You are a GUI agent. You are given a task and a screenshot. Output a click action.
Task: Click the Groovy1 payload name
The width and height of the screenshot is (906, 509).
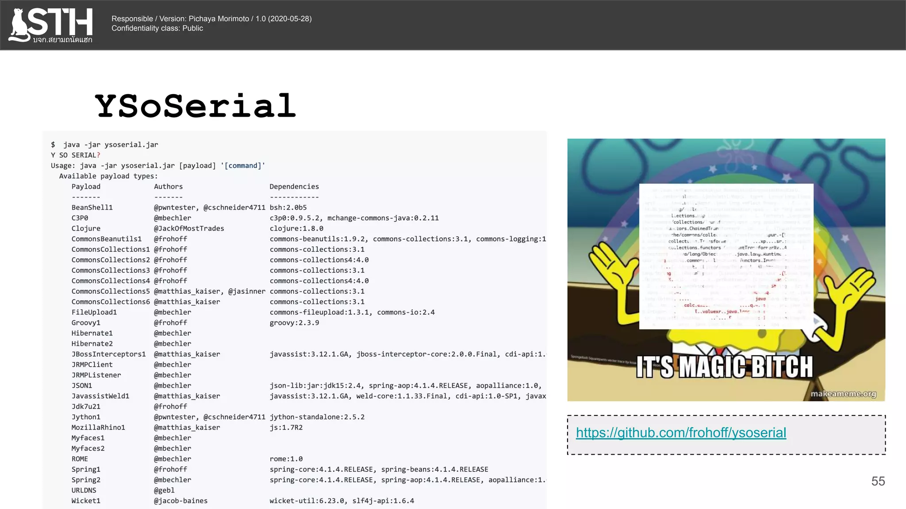86,323
